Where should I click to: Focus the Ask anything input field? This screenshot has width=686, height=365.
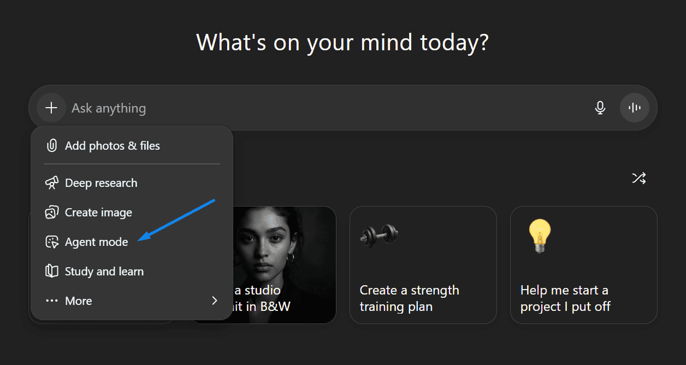click(328, 108)
